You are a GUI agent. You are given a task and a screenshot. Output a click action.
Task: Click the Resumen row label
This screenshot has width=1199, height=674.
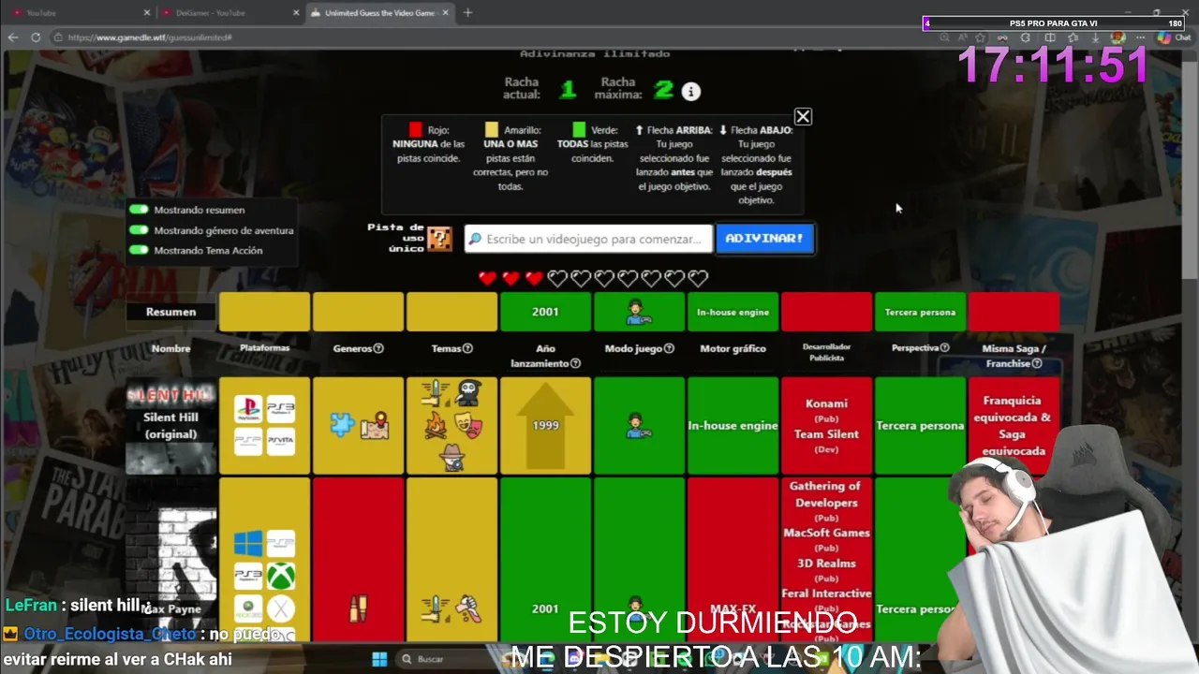click(170, 312)
